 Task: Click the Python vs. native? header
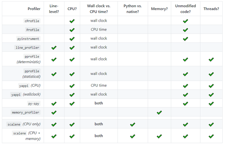point(133,9)
